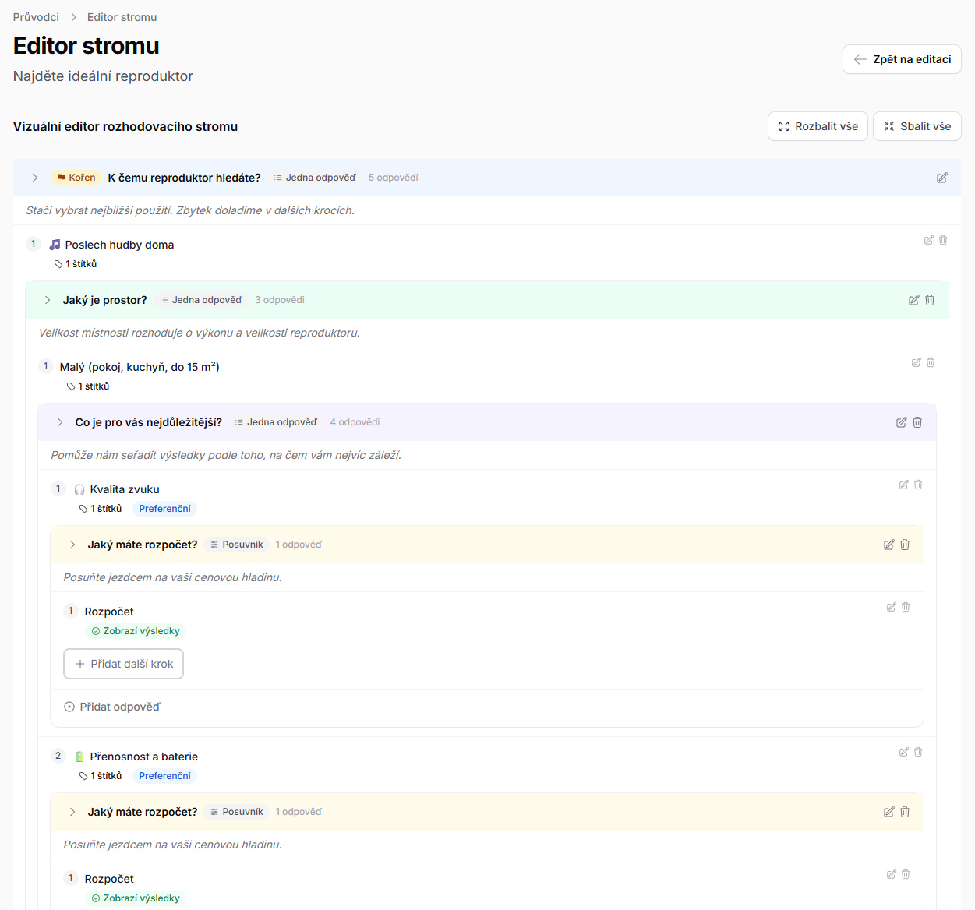Collapse all nodes with 'Sbalit vše'
Viewport: 975px width, 910px height.
(x=917, y=126)
